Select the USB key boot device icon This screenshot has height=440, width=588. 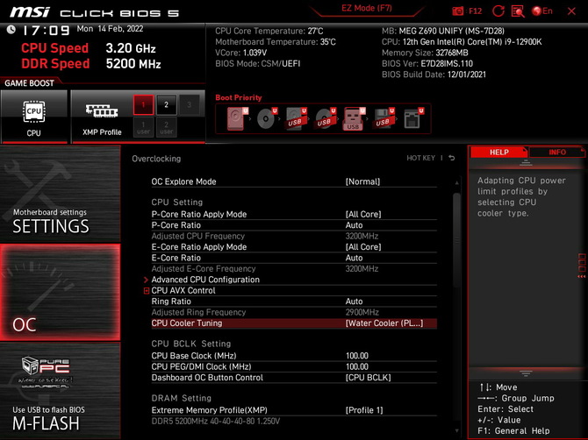click(x=354, y=118)
